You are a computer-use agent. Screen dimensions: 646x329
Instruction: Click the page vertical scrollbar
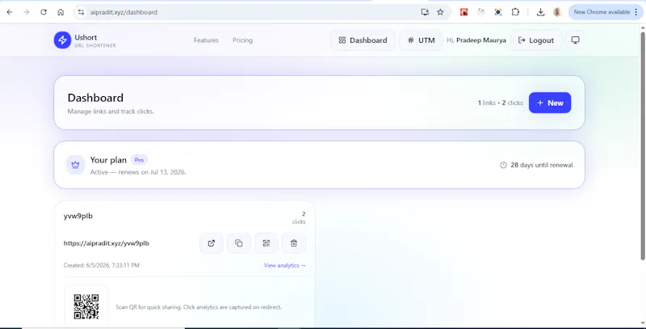[642, 145]
